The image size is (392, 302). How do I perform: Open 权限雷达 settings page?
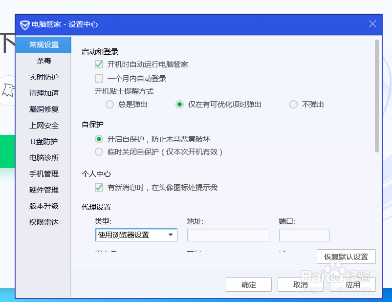point(44,222)
